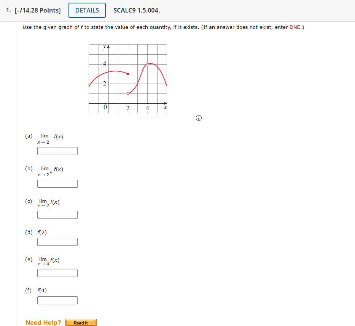
Task: Click the answer box for the limit at 4
Action: click(x=57, y=273)
